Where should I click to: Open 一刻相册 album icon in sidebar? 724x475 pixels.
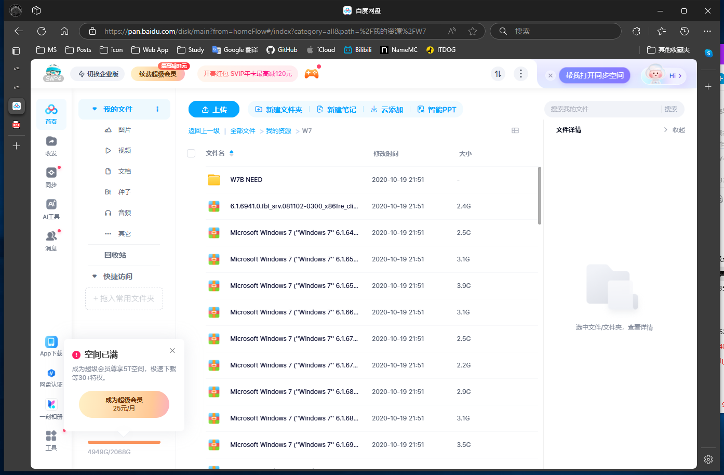[51, 408]
